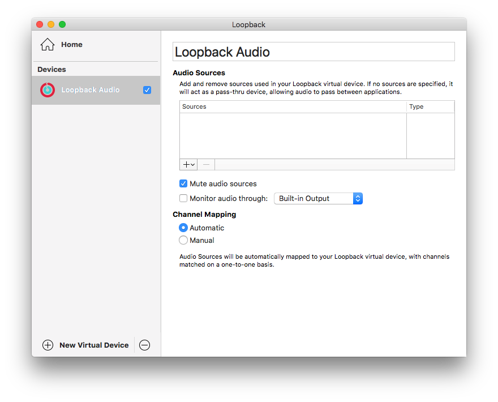Image resolution: width=498 pixels, height=402 pixels.
Task: Click New Virtual Device button
Action: click(x=94, y=345)
